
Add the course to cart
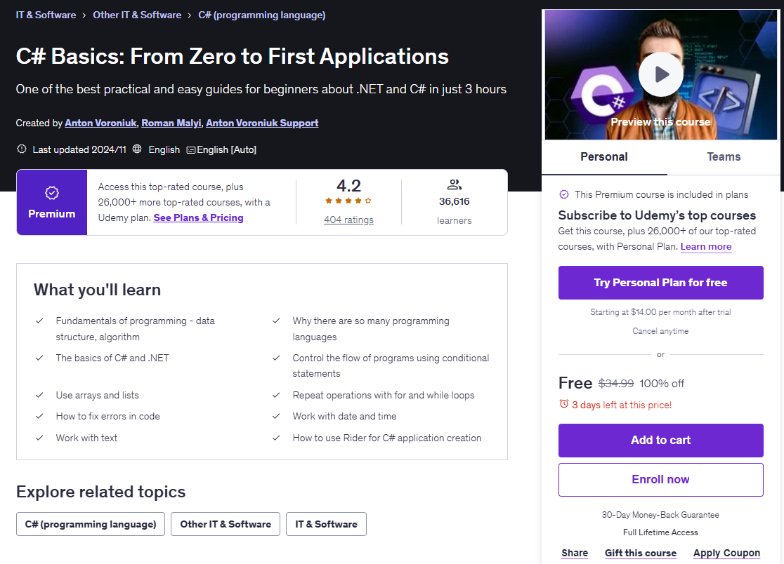(660, 441)
